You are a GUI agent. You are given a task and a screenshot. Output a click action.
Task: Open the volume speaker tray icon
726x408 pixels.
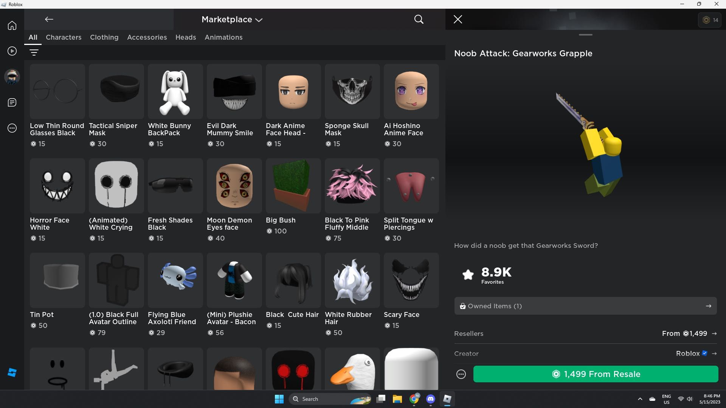pyautogui.click(x=690, y=399)
